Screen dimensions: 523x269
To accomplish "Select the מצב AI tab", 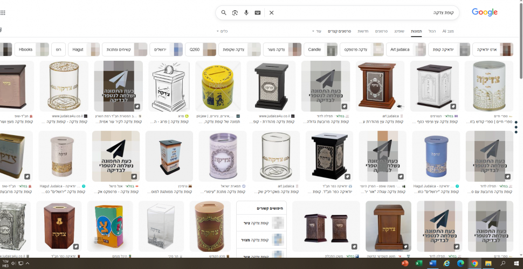I will 448,31.
